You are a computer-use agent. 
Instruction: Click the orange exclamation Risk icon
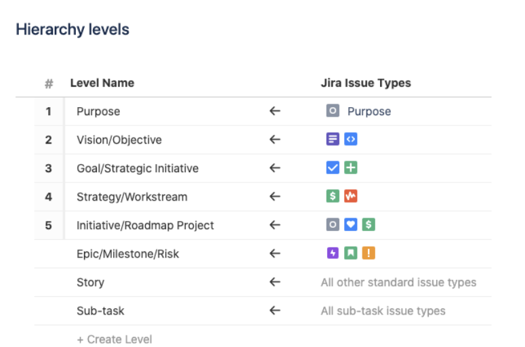369,253
